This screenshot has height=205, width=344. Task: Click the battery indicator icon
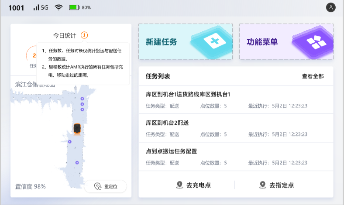pyautogui.click(x=74, y=7)
